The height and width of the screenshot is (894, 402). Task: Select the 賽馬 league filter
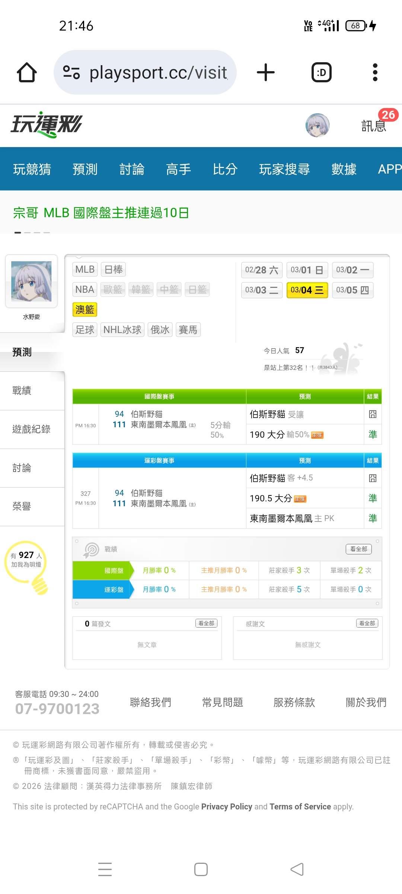pyautogui.click(x=188, y=330)
